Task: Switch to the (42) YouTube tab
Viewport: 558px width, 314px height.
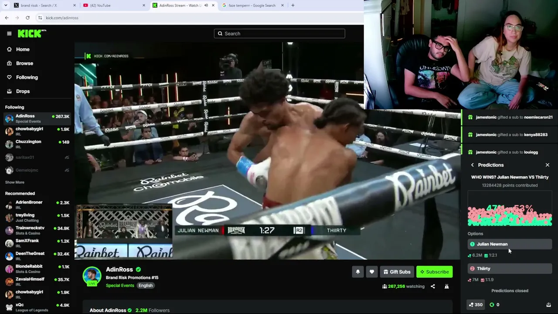Action: pyautogui.click(x=113, y=5)
